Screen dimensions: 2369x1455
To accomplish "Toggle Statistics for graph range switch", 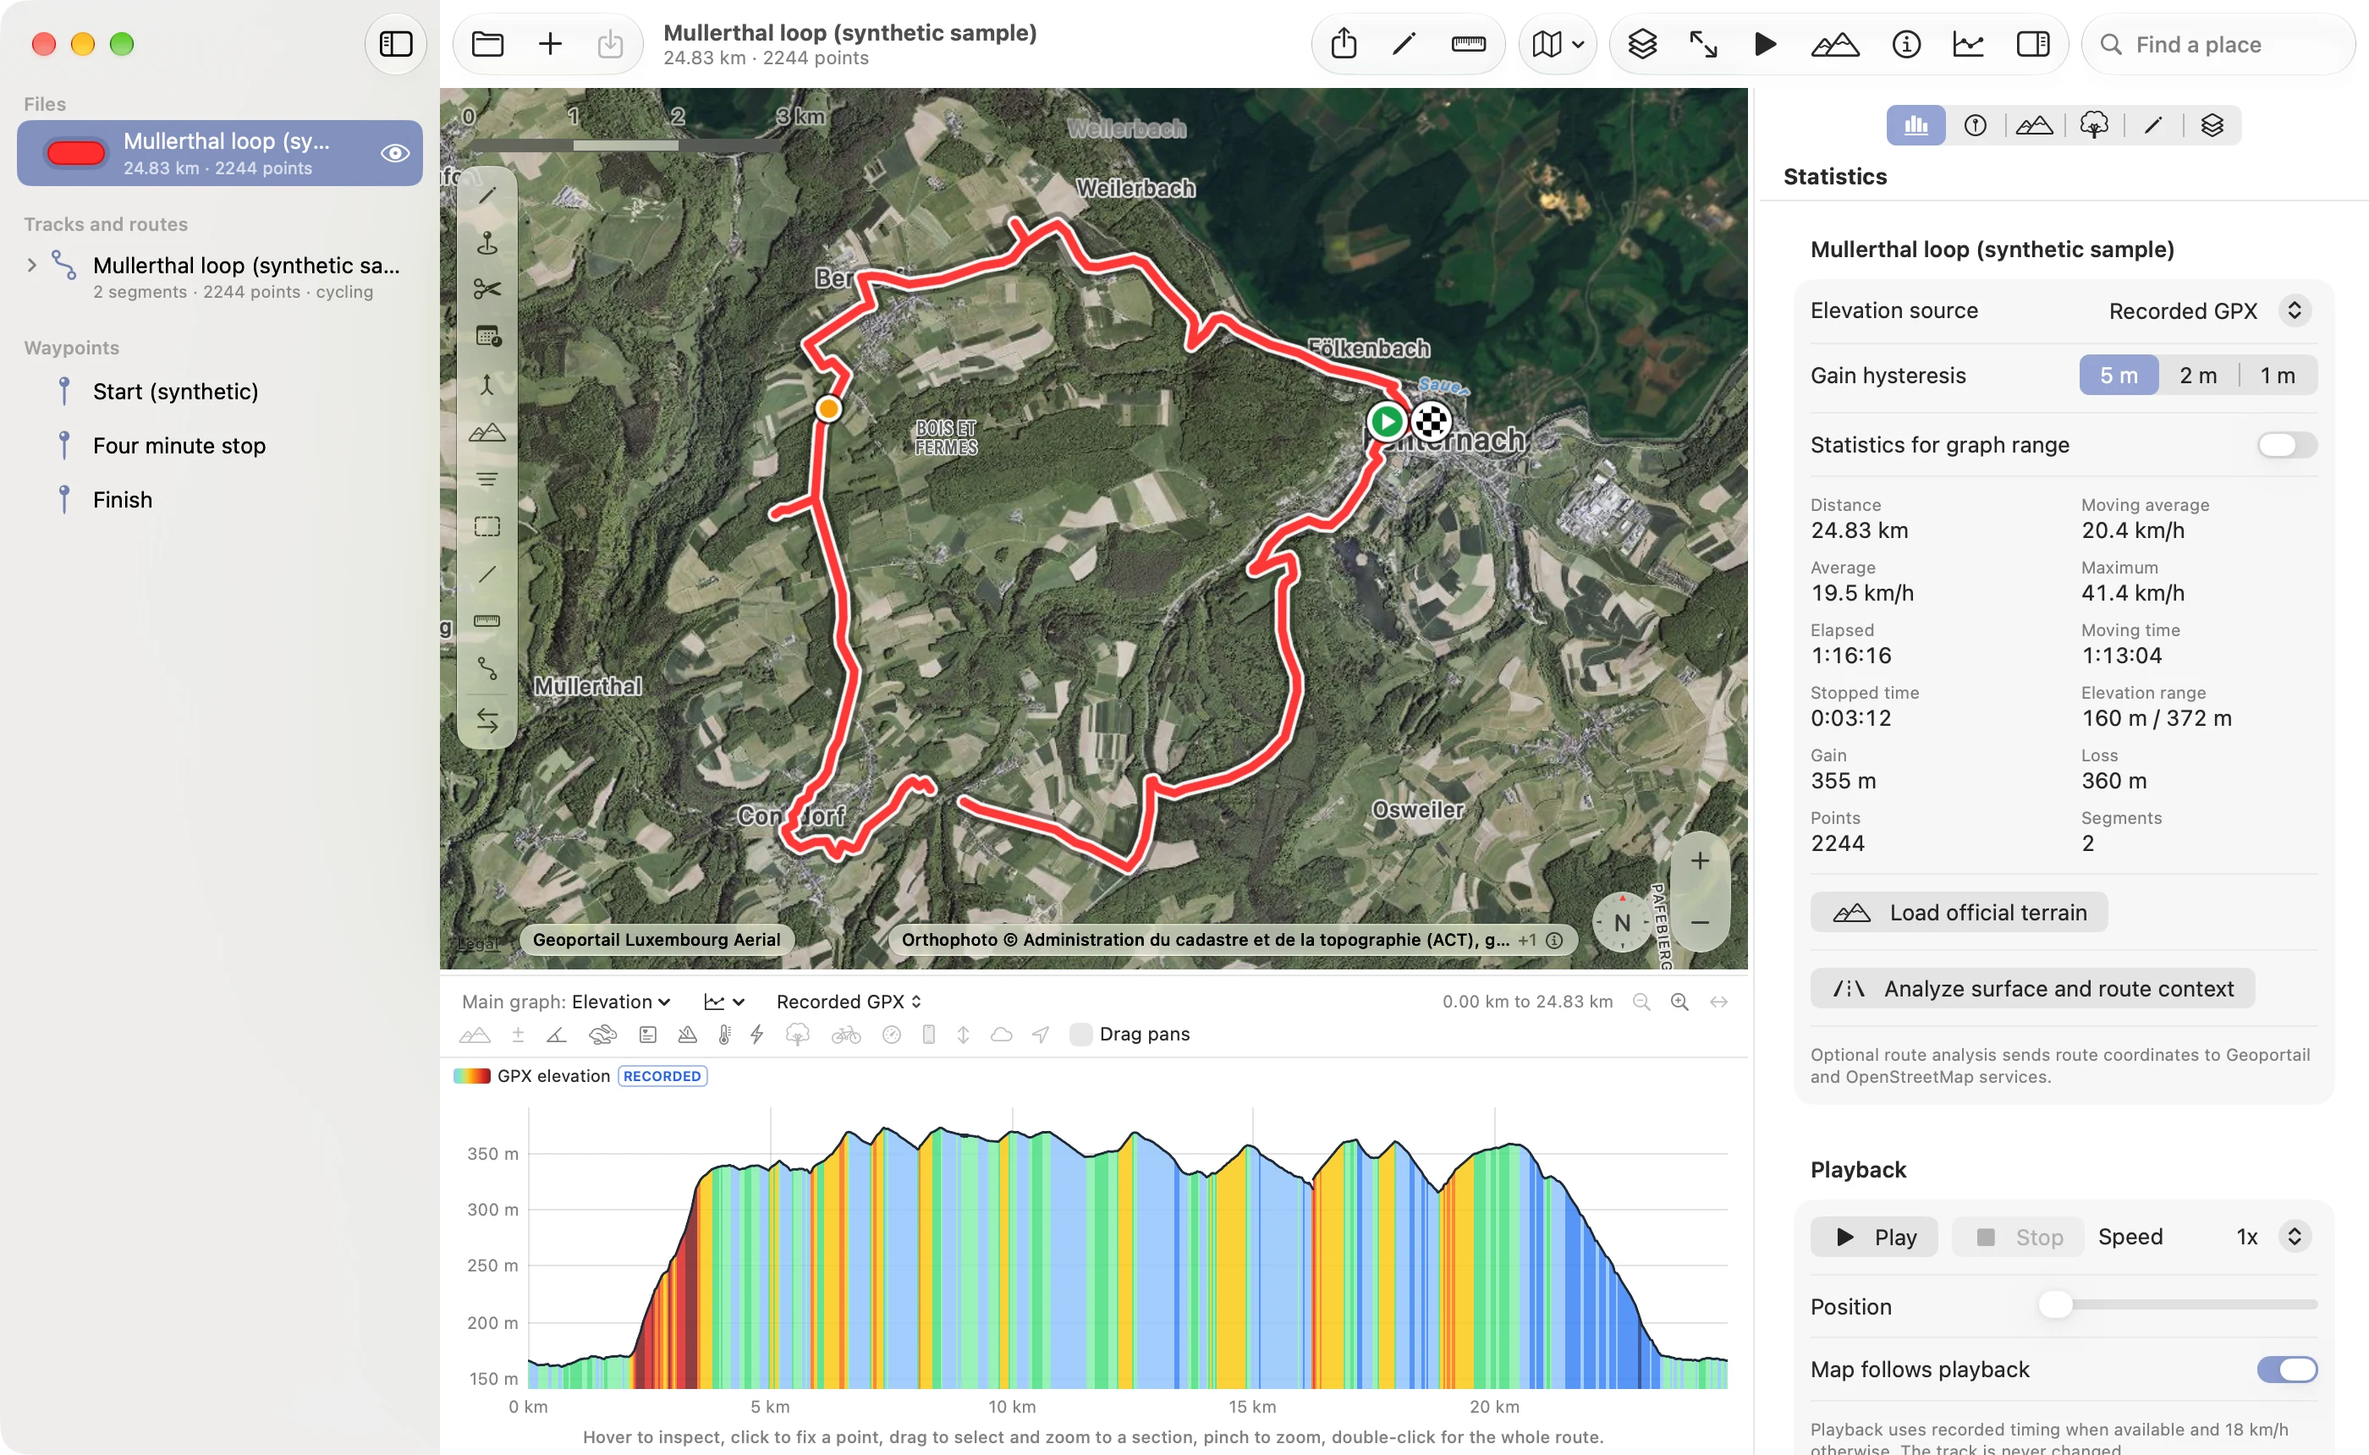I will coord(2286,445).
